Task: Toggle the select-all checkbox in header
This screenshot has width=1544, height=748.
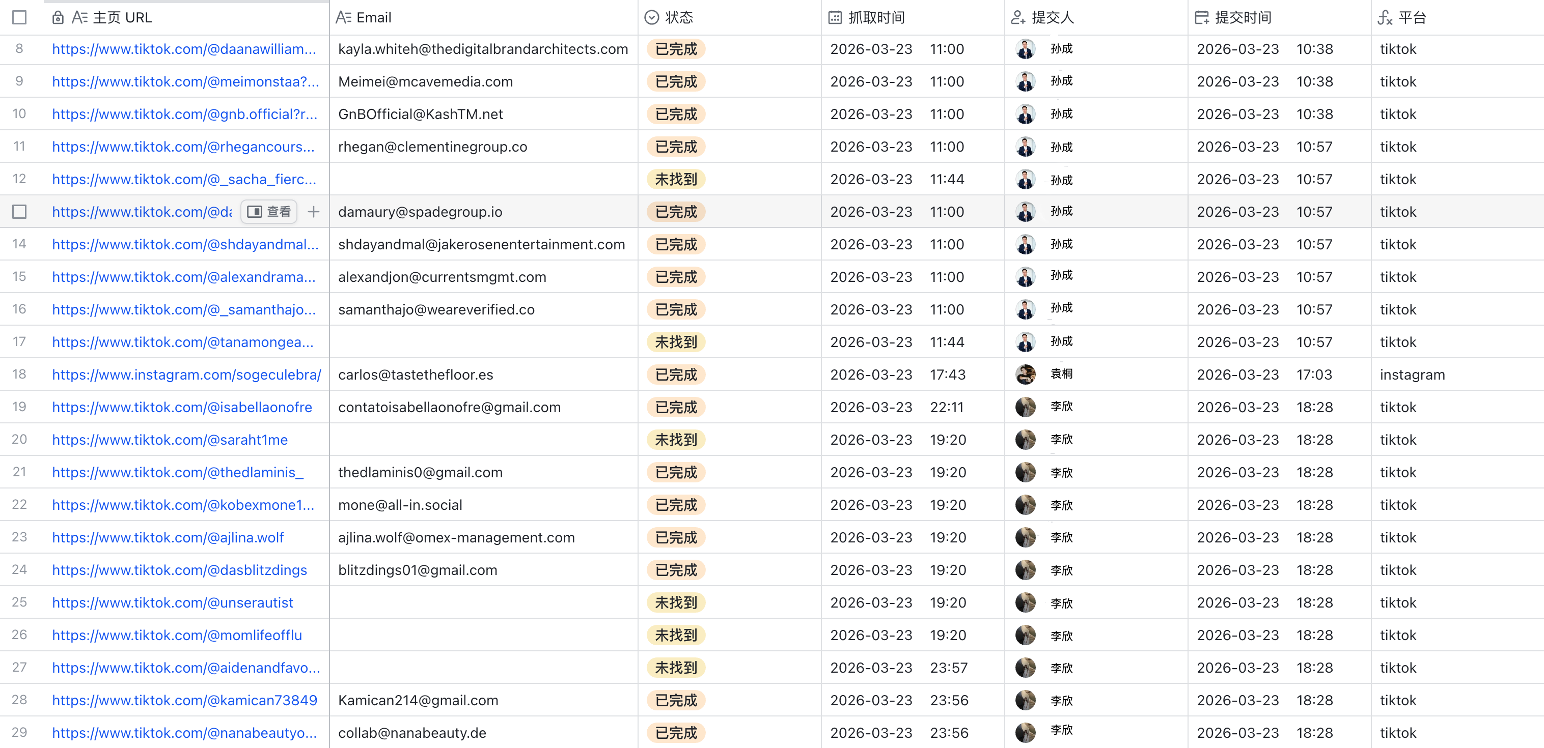Action: pyautogui.click(x=19, y=17)
